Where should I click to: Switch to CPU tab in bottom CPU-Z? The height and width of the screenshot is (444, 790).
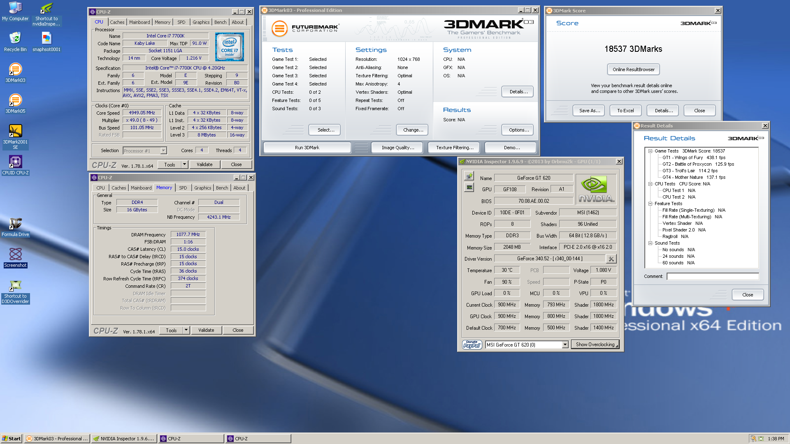(x=100, y=188)
